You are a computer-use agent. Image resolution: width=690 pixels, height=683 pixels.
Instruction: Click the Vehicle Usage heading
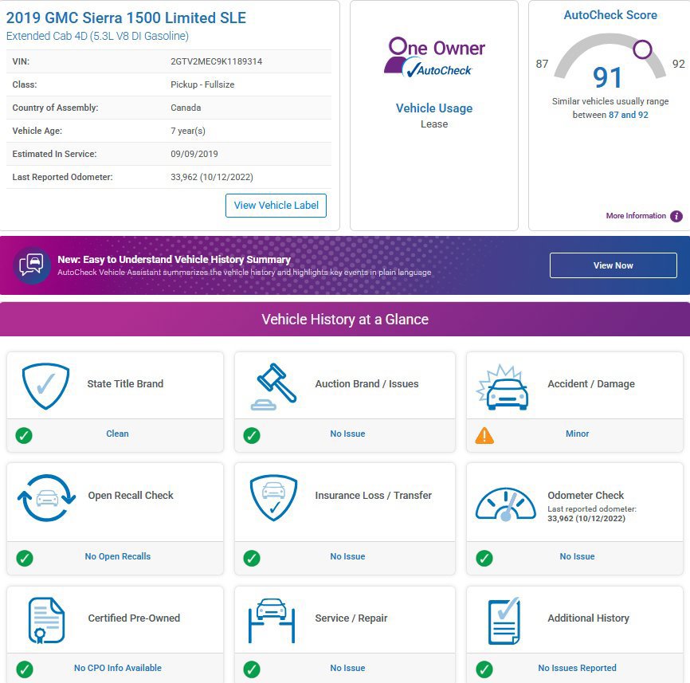pyautogui.click(x=434, y=108)
